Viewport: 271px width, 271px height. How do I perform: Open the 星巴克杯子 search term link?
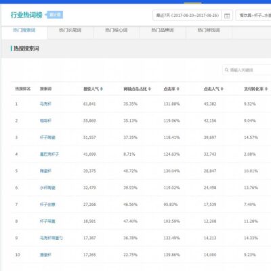49,154
